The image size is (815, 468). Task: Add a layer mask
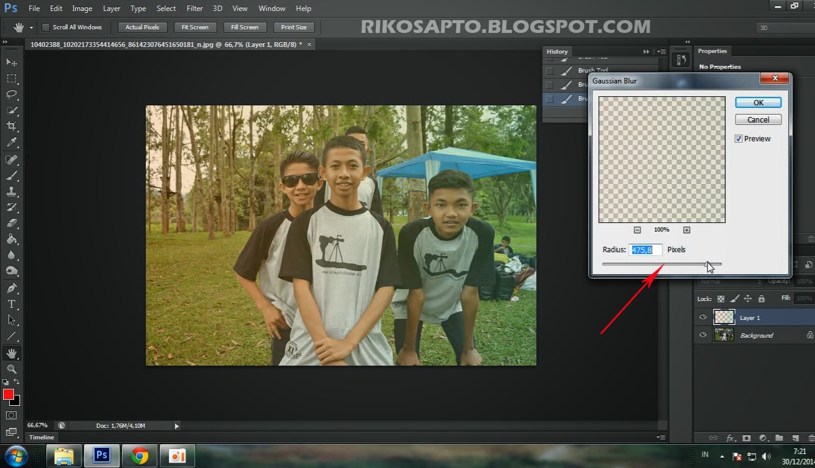(x=747, y=438)
